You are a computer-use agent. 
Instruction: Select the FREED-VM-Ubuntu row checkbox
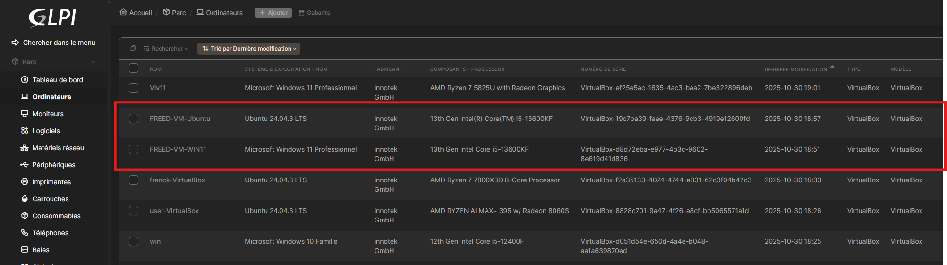[134, 119]
